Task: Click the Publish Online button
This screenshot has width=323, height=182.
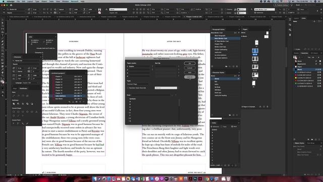Action: pyautogui.click(x=281, y=5)
